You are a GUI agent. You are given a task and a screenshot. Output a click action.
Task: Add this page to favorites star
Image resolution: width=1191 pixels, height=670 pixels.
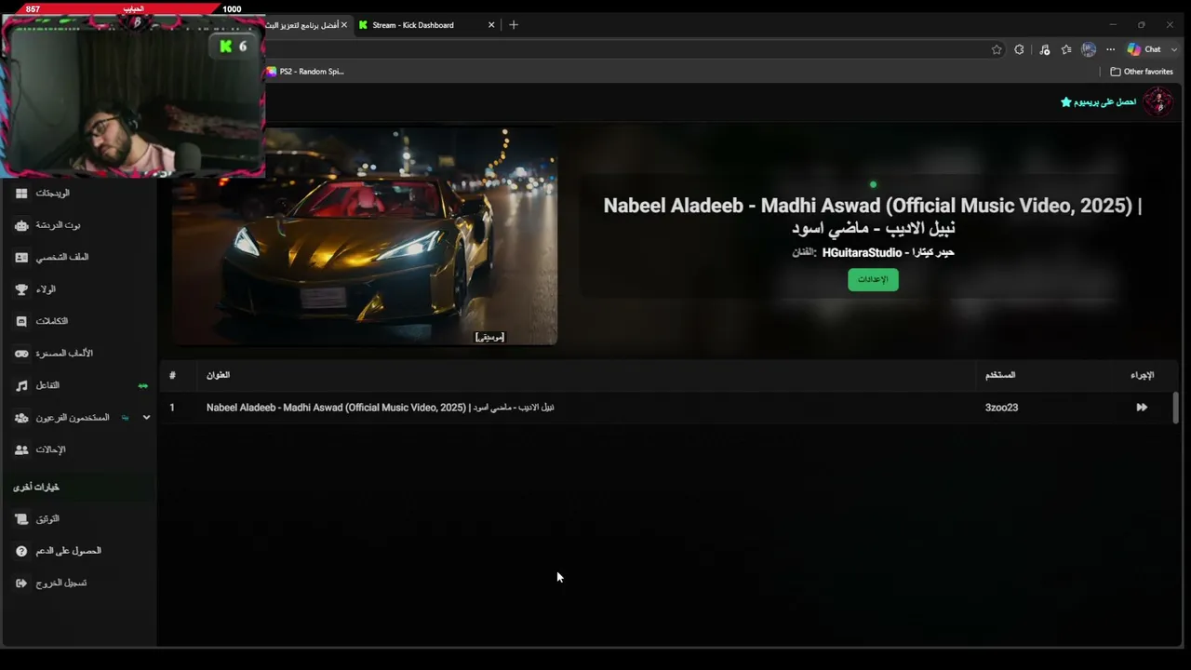(x=997, y=49)
